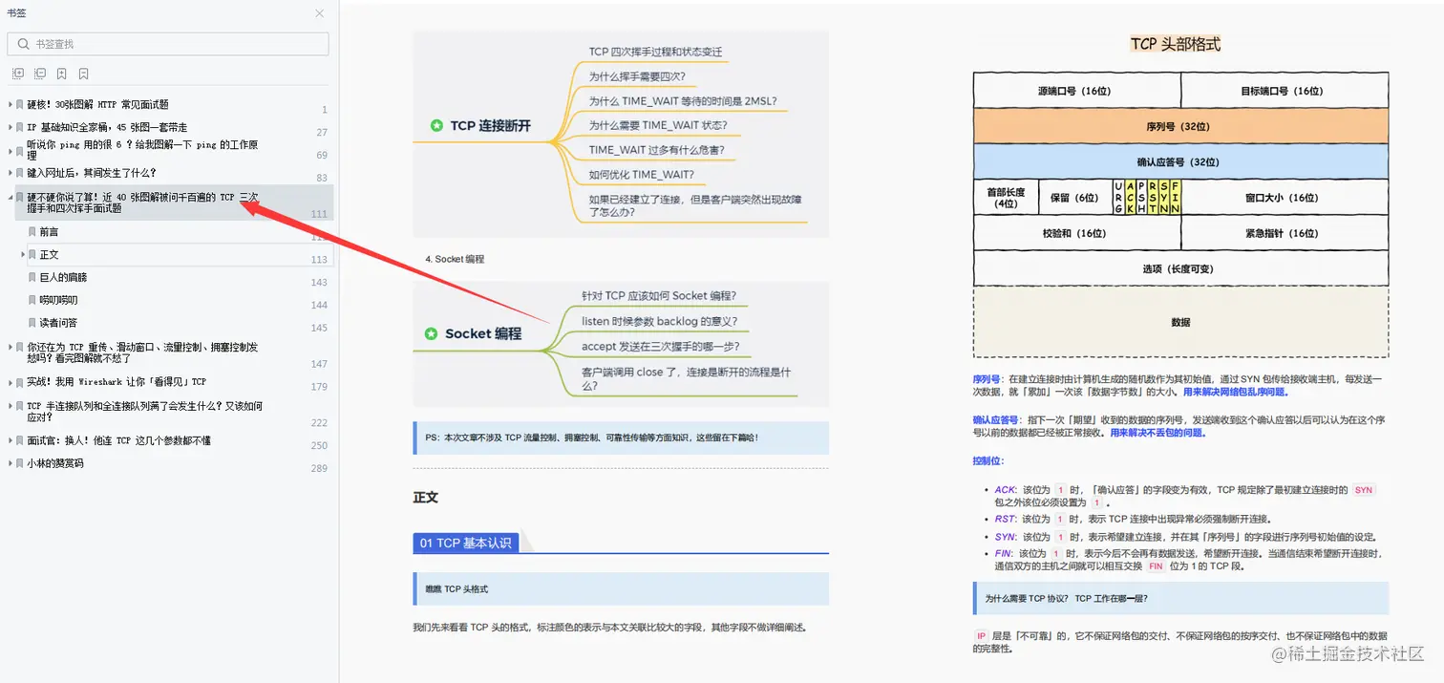Screen dimensions: 1444x683
Task: Click the outline bookmark icon in the toolbar
Action: (83, 73)
